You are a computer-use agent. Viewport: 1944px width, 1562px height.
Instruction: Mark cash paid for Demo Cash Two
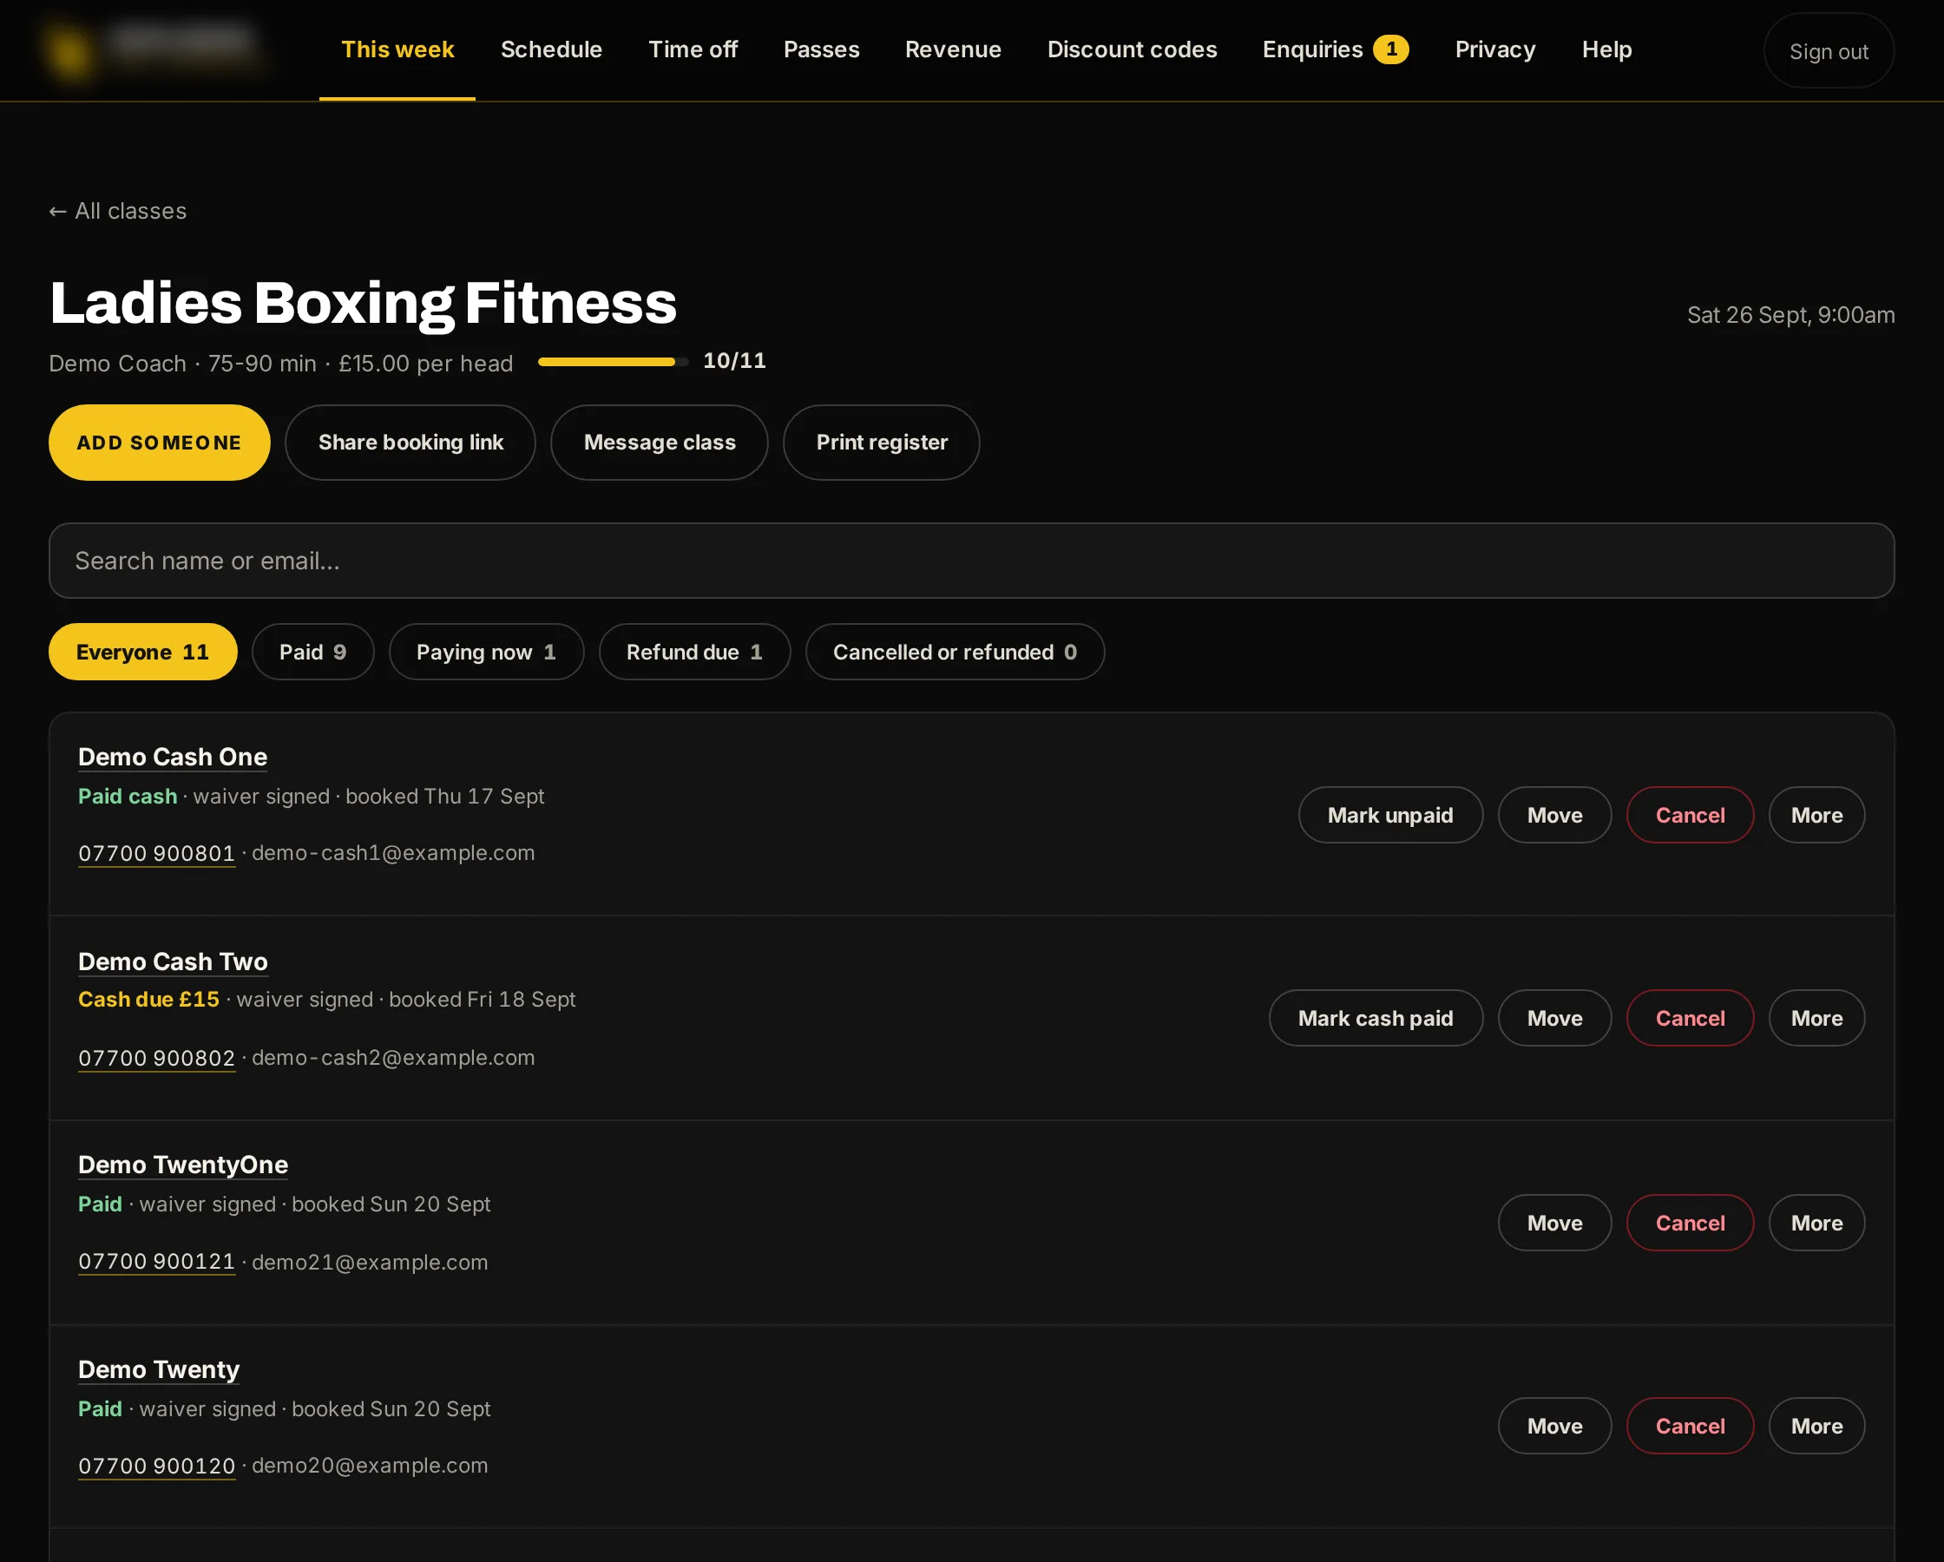point(1375,1018)
